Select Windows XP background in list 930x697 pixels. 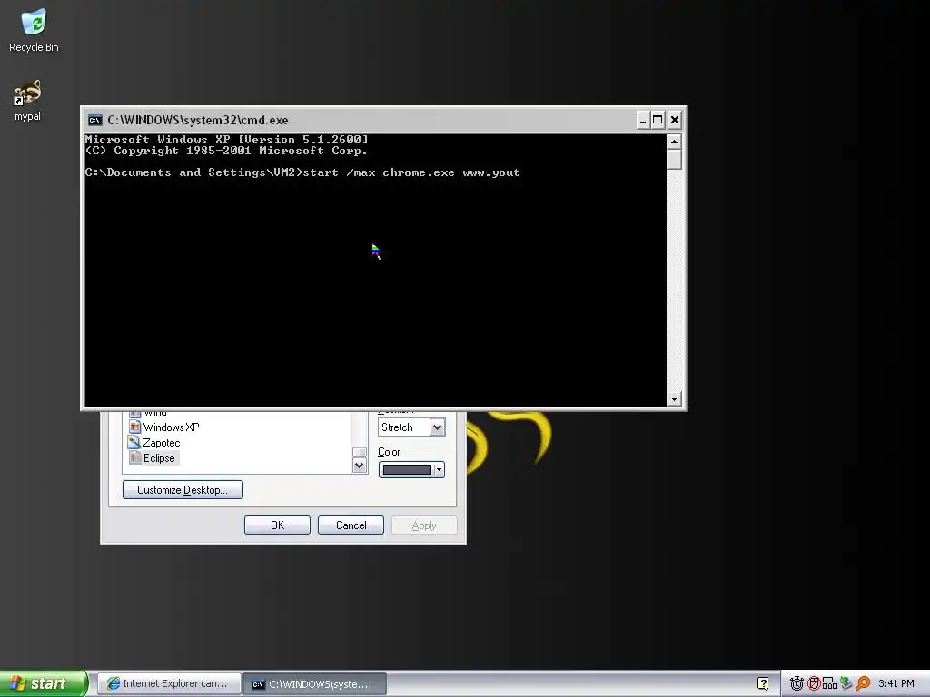(172, 427)
